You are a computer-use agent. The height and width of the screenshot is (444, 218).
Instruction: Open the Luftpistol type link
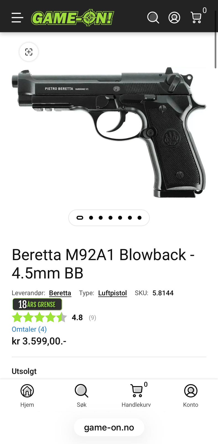pyautogui.click(x=113, y=293)
